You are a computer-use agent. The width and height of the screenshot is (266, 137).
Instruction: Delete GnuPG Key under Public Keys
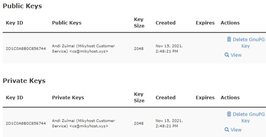(246, 43)
